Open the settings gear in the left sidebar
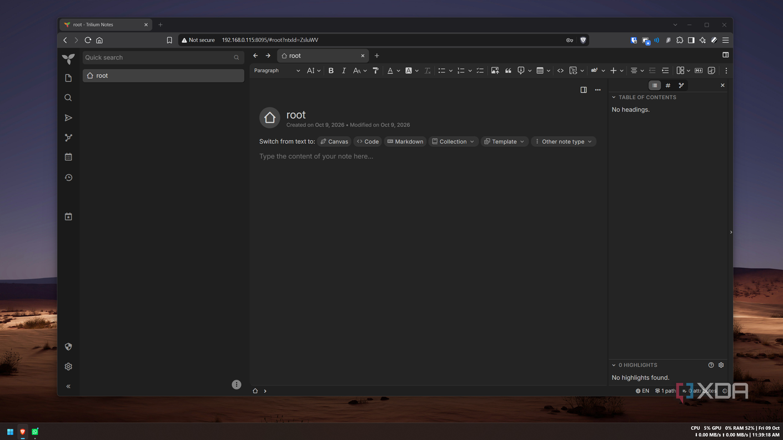 [x=68, y=367]
